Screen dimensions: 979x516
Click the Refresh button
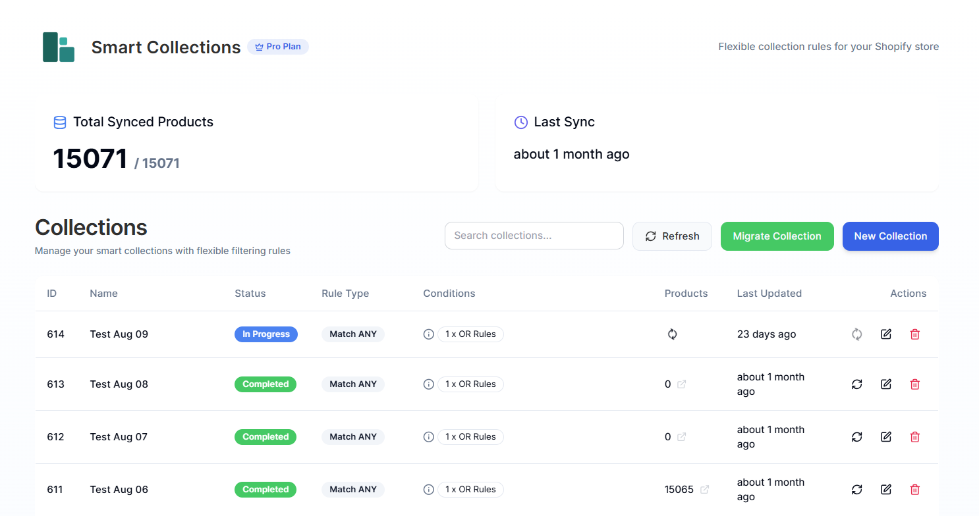tap(672, 236)
